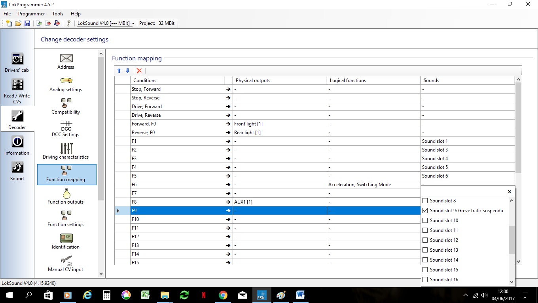Image resolution: width=538 pixels, height=303 pixels.
Task: Save project with floppy disk icon
Action: point(27,23)
